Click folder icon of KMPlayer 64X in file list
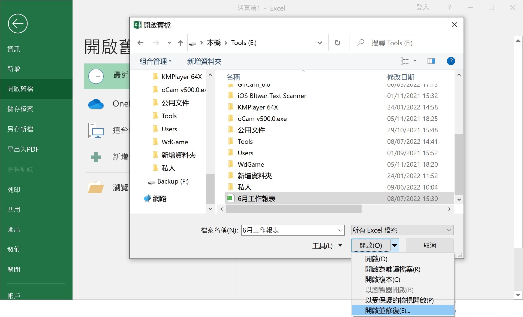This screenshot has width=523, height=317. point(231,107)
